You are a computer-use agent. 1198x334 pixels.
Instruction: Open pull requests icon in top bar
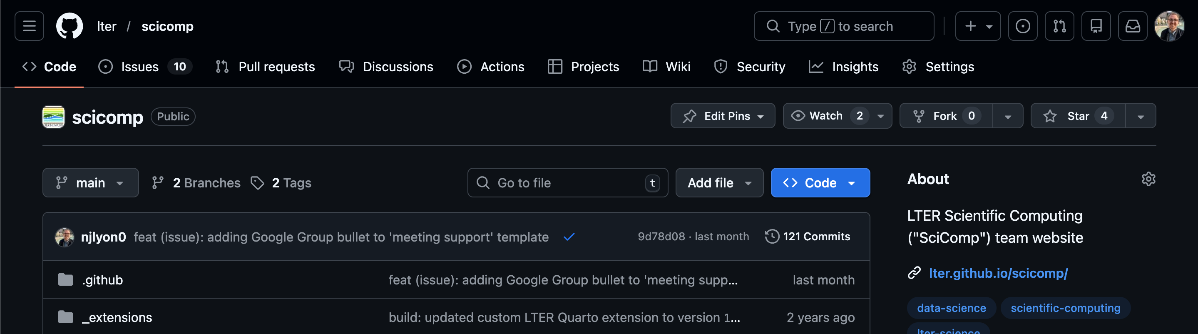tap(1059, 26)
